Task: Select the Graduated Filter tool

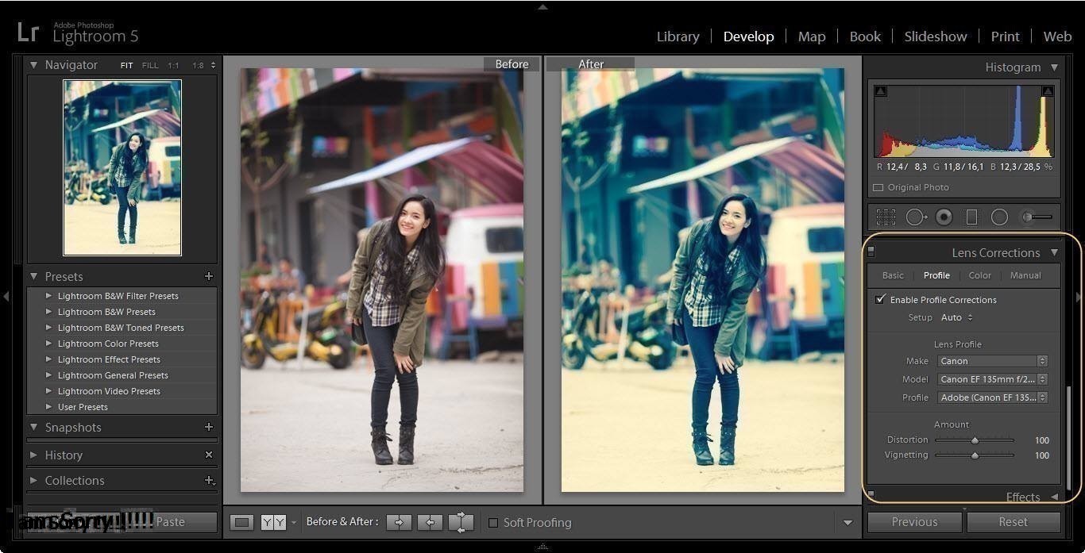Action: (971, 217)
